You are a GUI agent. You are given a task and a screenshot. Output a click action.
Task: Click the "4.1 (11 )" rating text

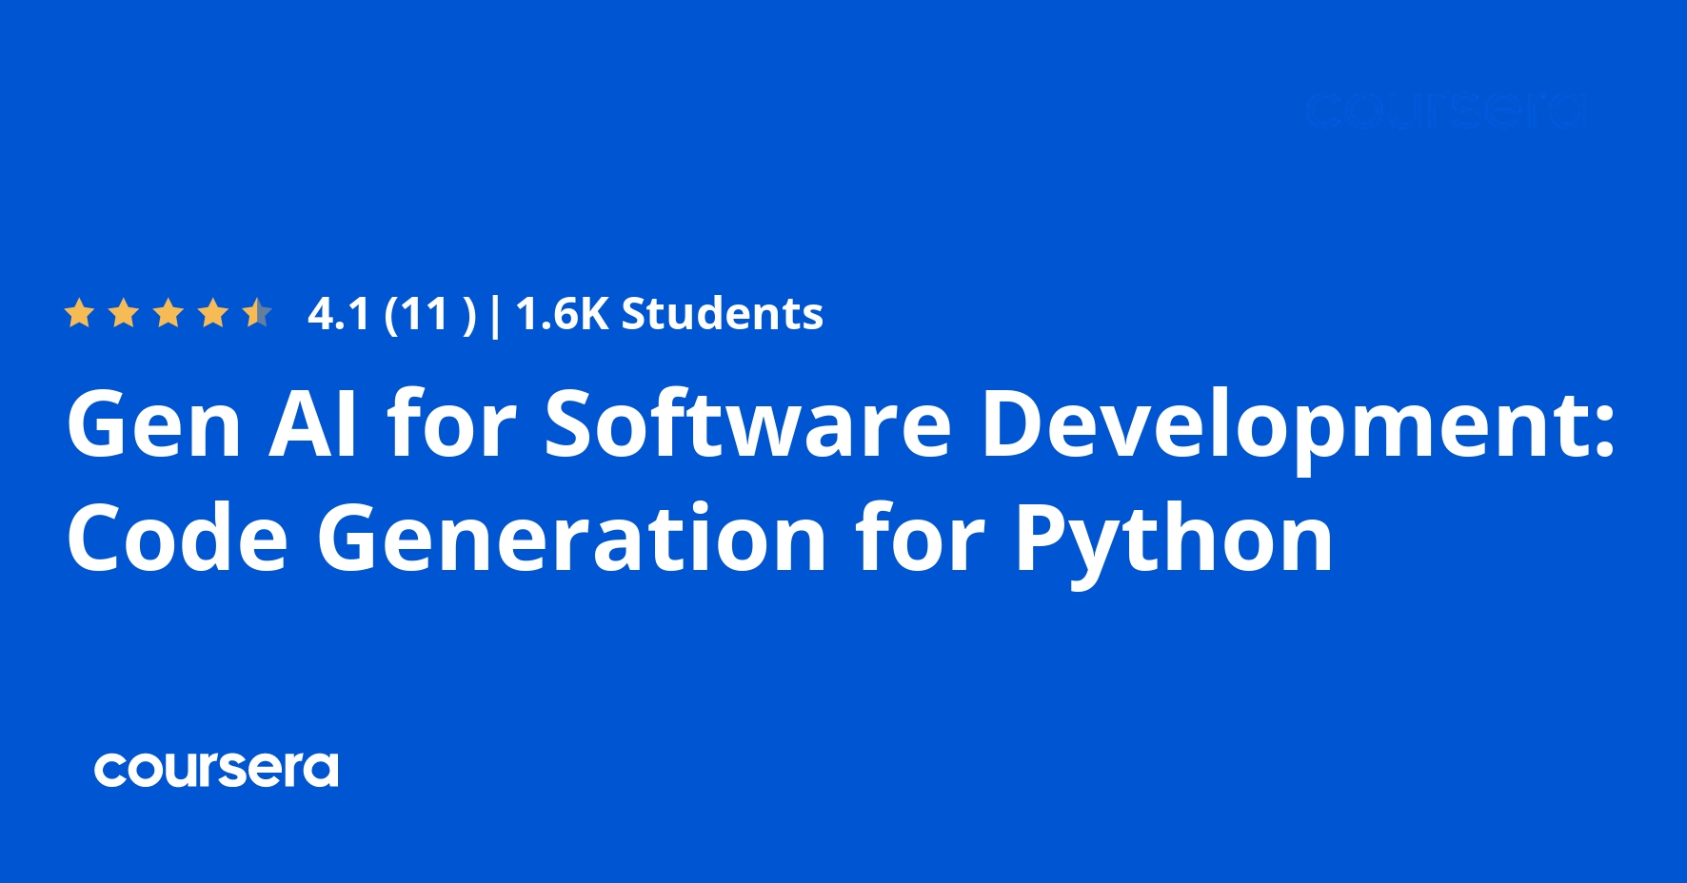pos(391,314)
